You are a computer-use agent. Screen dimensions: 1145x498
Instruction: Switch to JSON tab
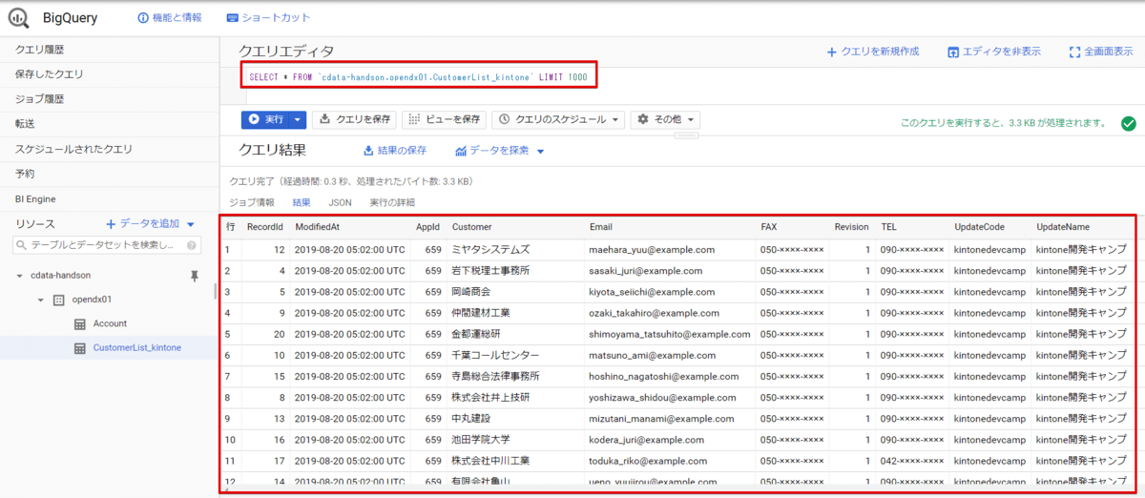[340, 202]
